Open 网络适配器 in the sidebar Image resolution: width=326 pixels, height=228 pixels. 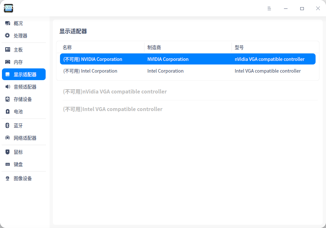24,138
